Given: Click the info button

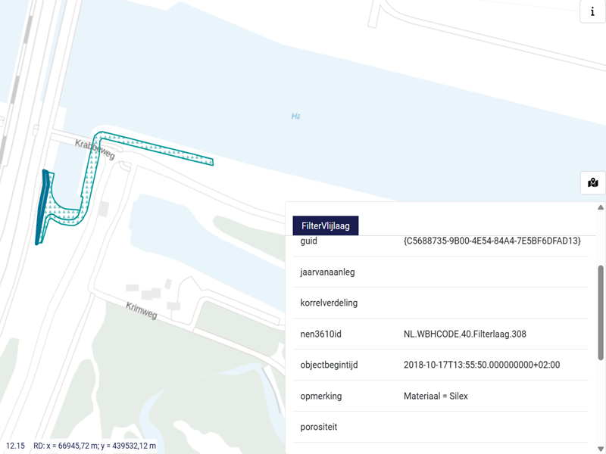Looking at the screenshot, I should tap(592, 12).
